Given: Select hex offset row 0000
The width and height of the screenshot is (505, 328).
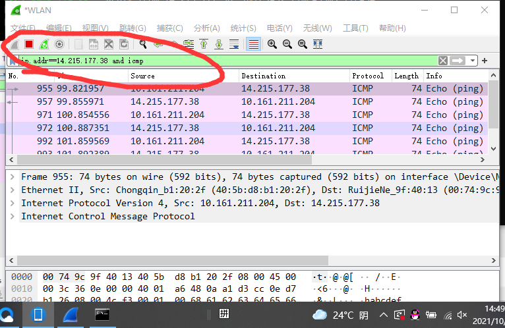Looking at the screenshot, I should (22, 277).
